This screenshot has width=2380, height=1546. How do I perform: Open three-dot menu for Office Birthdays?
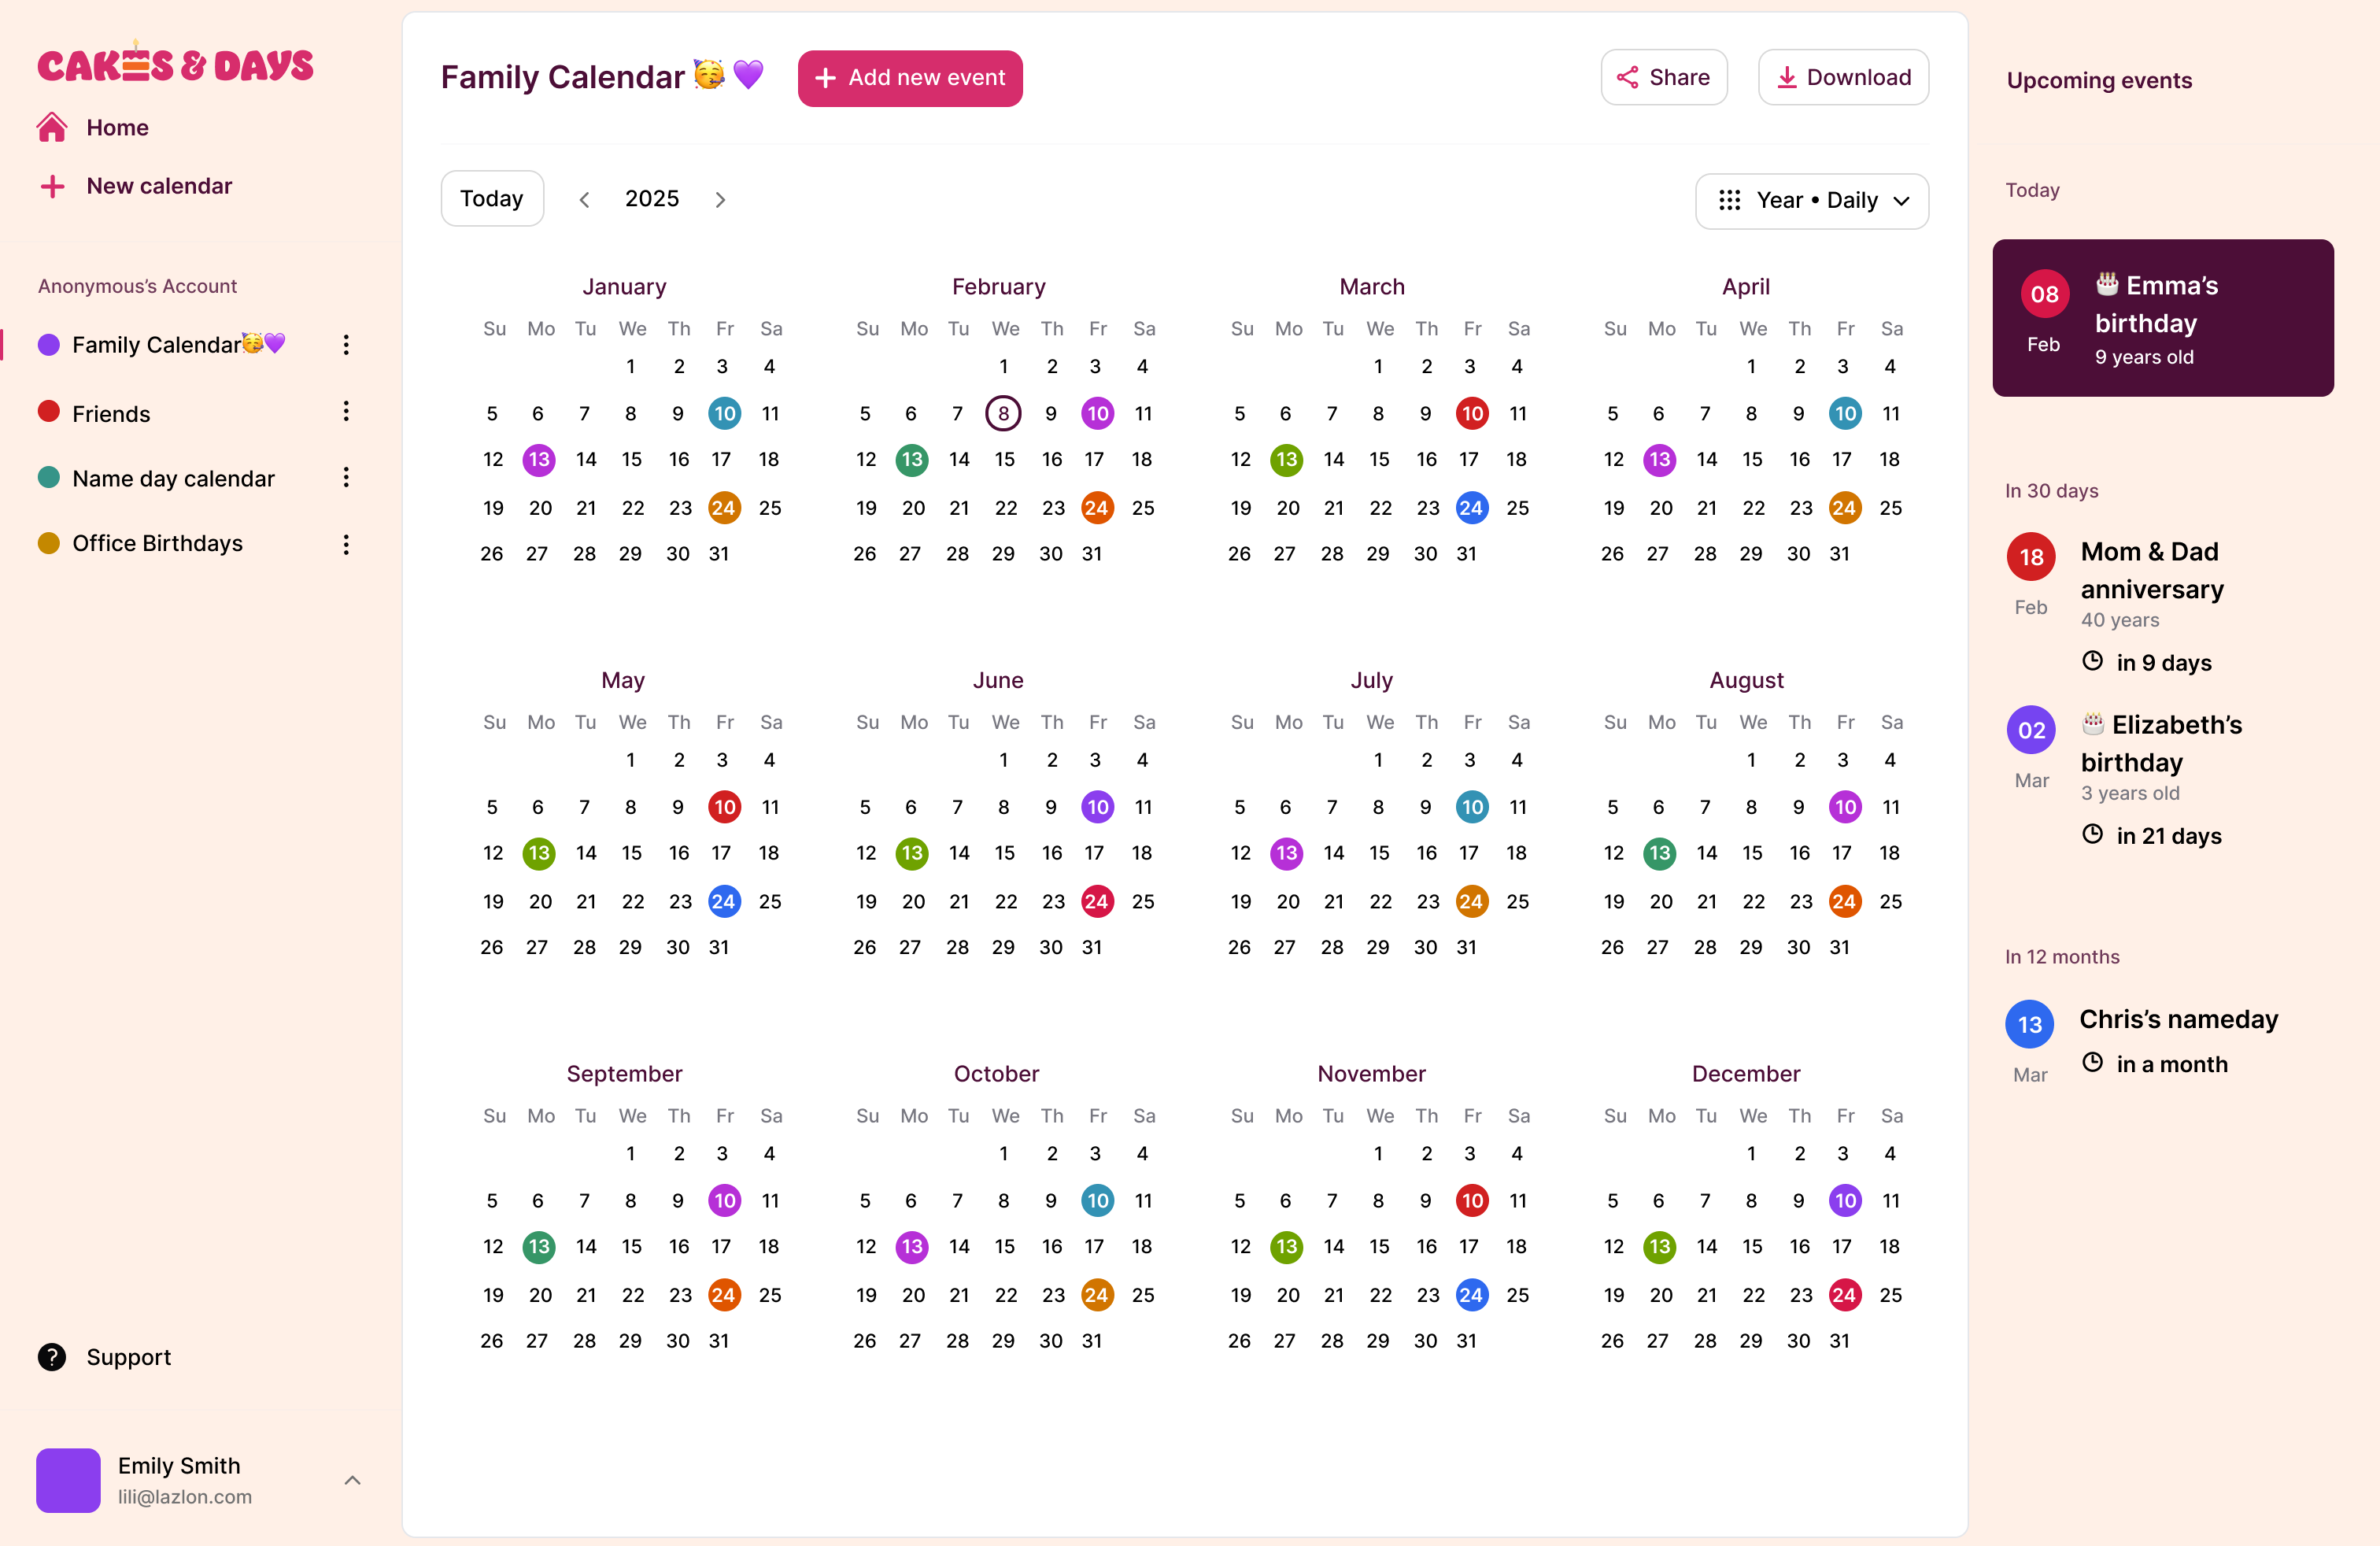click(346, 544)
